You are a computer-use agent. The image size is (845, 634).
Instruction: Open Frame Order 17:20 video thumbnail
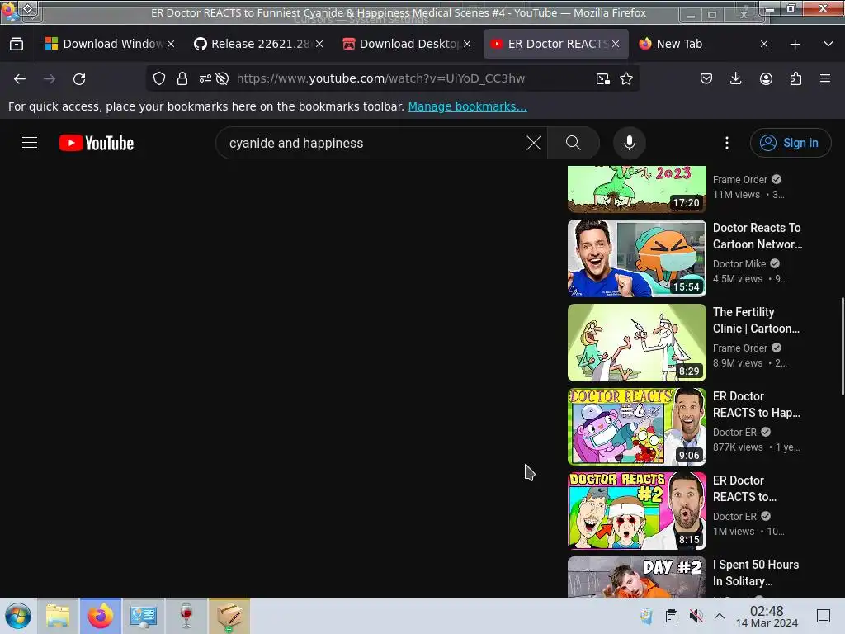tap(636, 189)
